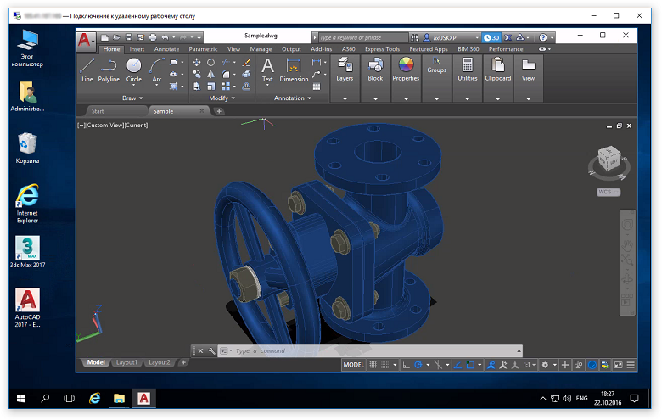The width and height of the screenshot is (662, 420).
Task: Open the Layers panel button
Action: click(x=345, y=68)
